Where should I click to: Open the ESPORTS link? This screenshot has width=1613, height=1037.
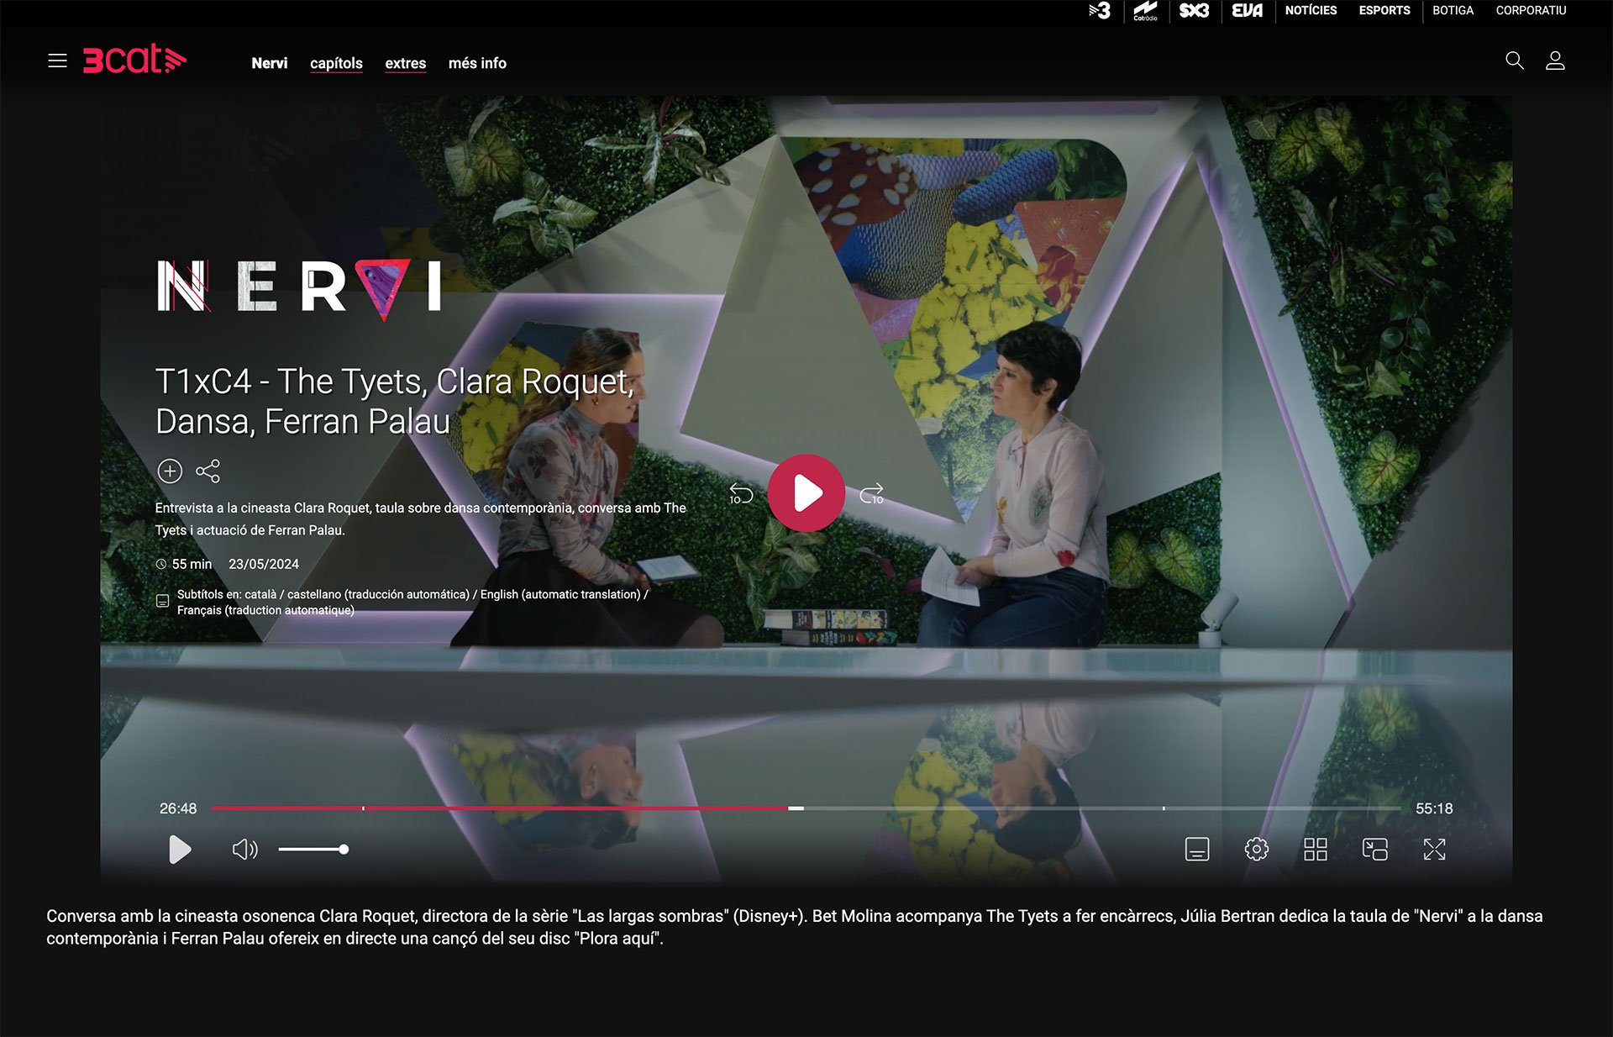(1384, 11)
